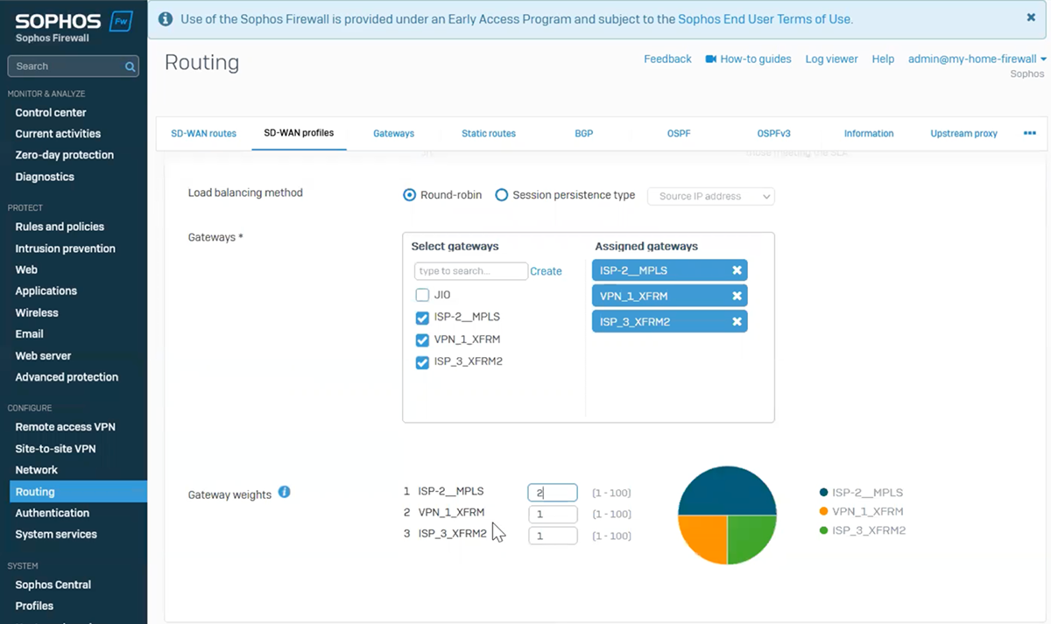1051x624 pixels.
Task: Check the JIO gateway checkbox
Action: coord(422,295)
